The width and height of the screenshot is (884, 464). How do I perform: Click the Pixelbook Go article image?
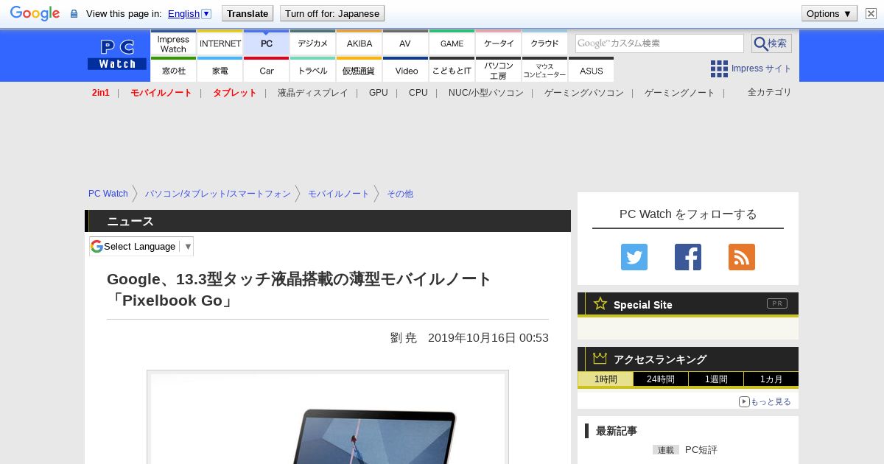(328, 418)
